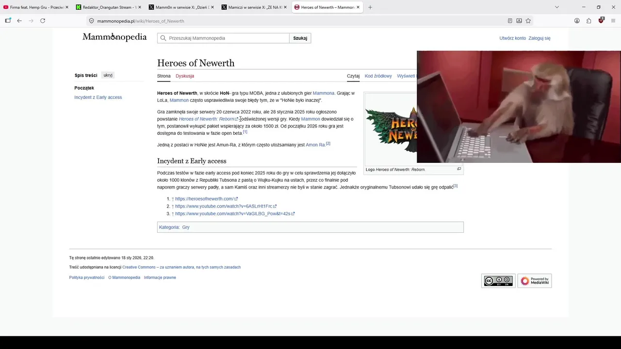Click the Mammonopedia logo

pos(114,37)
